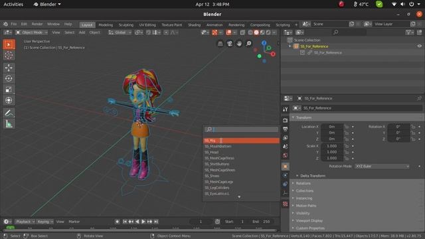The image size is (425, 239).
Task: Expand the Motion Paths panel
Action: (x=305, y=206)
